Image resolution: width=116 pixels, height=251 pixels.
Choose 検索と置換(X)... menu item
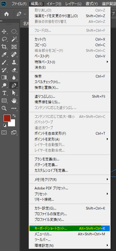point(69,88)
